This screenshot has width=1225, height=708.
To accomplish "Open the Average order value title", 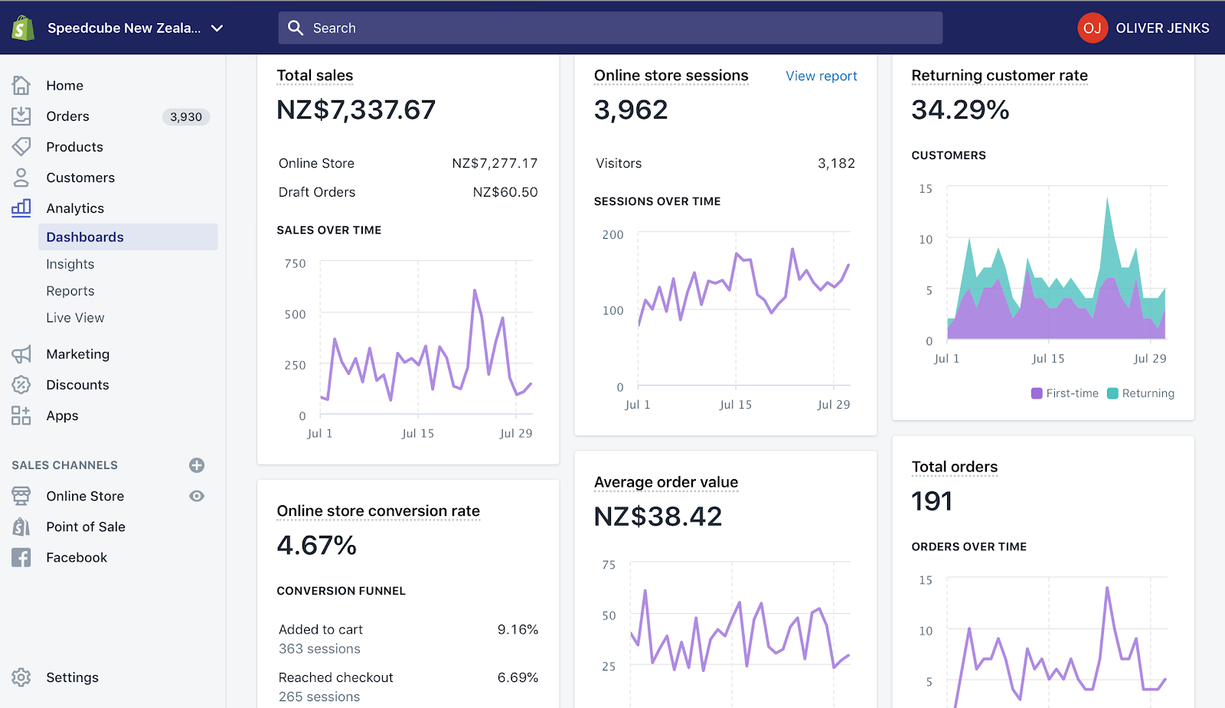I will tap(666, 482).
